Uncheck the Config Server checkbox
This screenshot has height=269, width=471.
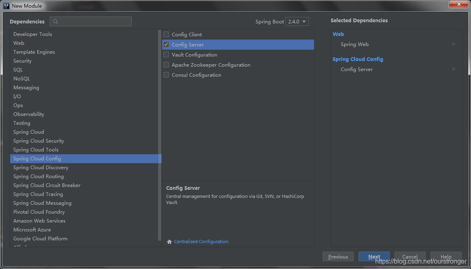pos(166,45)
